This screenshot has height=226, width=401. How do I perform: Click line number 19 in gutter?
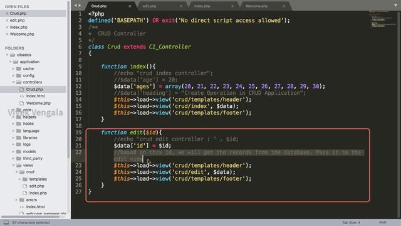(x=78, y=132)
